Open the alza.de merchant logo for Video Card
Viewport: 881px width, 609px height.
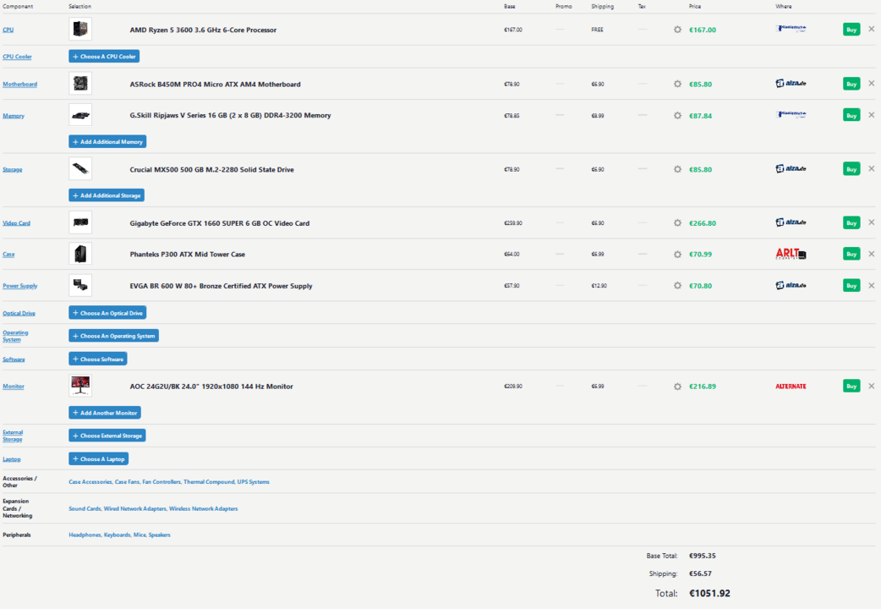click(791, 222)
